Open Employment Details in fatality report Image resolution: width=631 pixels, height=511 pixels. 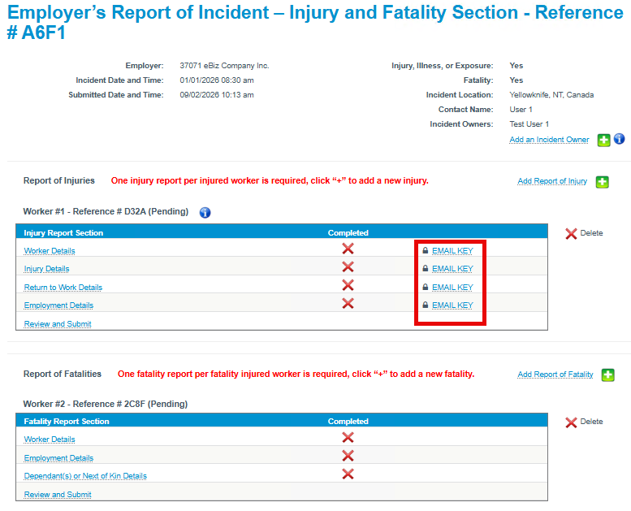[58, 458]
